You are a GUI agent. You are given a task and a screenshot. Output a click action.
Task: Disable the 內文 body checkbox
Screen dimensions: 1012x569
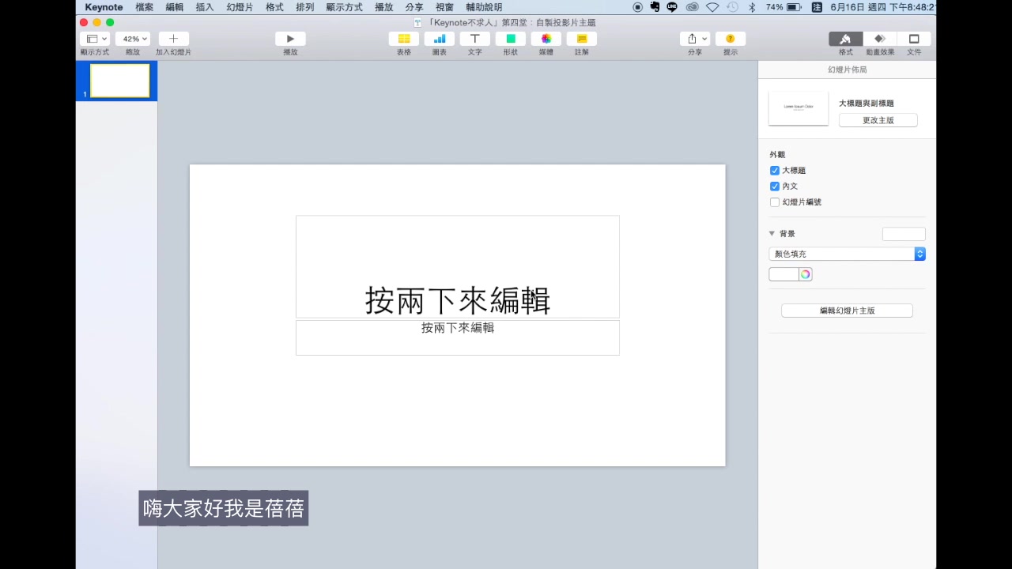click(775, 186)
